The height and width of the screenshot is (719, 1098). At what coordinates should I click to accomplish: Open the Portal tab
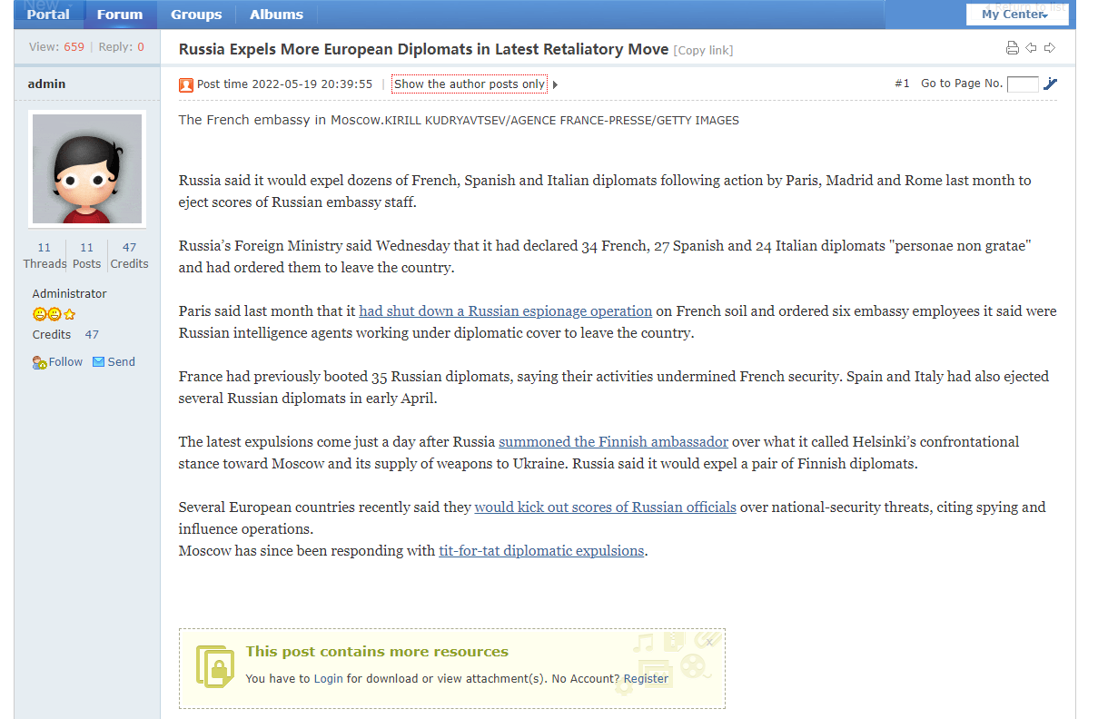pos(48,15)
